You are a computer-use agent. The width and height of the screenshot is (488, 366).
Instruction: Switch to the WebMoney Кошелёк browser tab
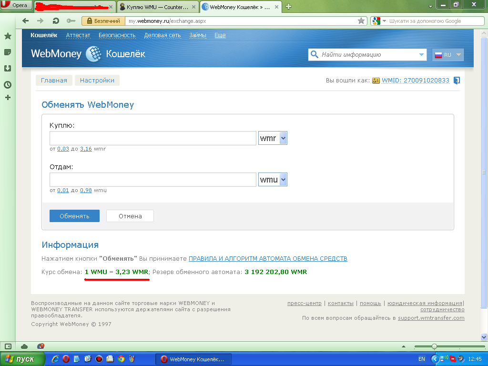point(240,7)
